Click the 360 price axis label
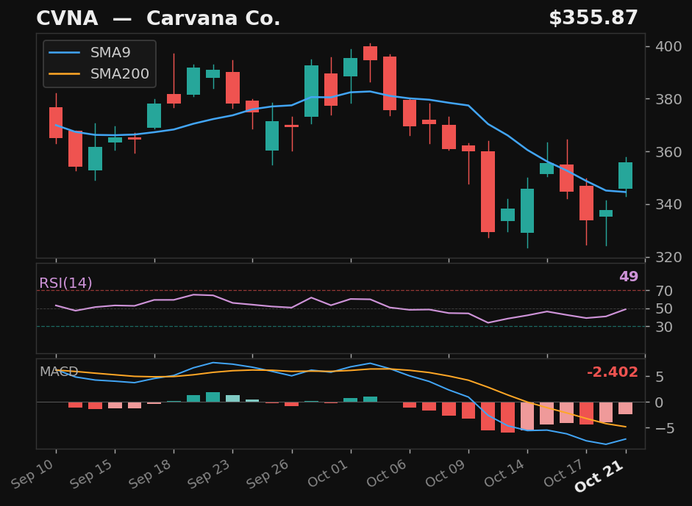The image size is (692, 506). pos(668,151)
